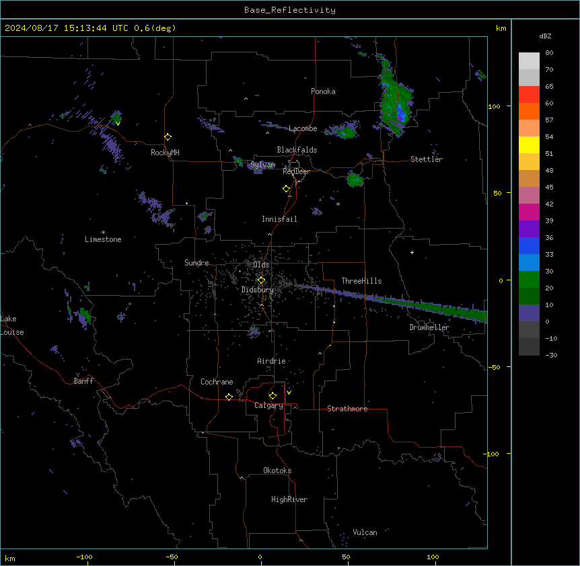The image size is (580, 566).
Task: Click the yellow 51-54 dBZ legend swatch
Action: pos(529,145)
